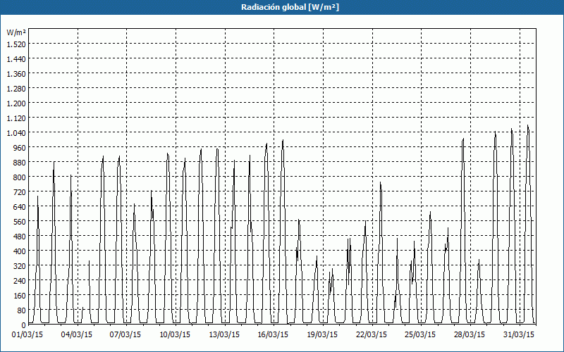The width and height of the screenshot is (564, 352).
Task: Click the 560 y-axis value
Action: pos(20,222)
